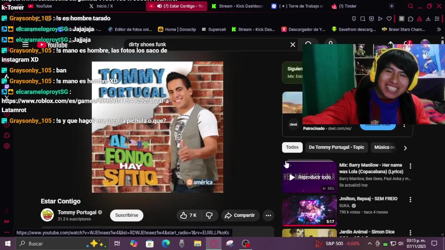Open Jmilton, Repsaj - SEM FREIO thumbnail
The height and width of the screenshot is (250, 445).
(x=309, y=210)
